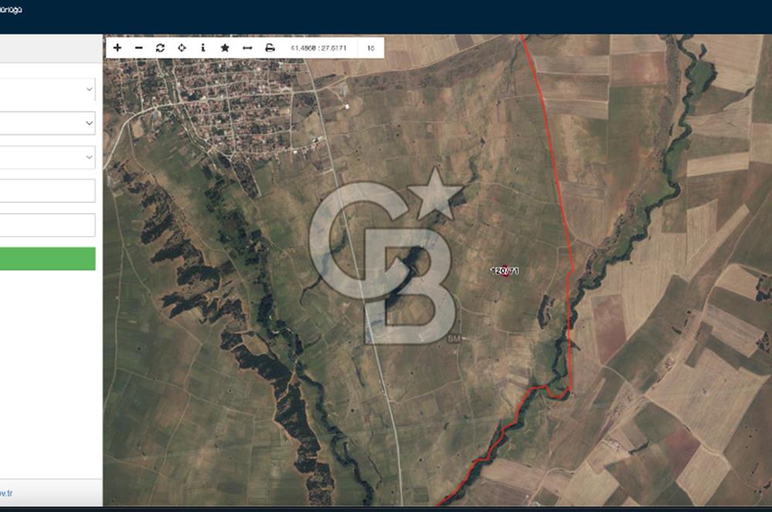Screen dimensions: 772x512
Task: Refresh the map using the reload icon
Action: [x=160, y=48]
